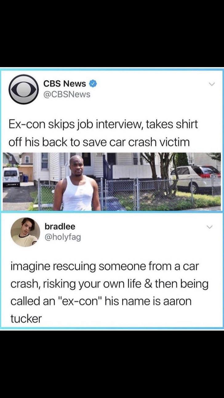Click the white van in the news photo
Screen dimensions: 224x398
tap(12, 177)
